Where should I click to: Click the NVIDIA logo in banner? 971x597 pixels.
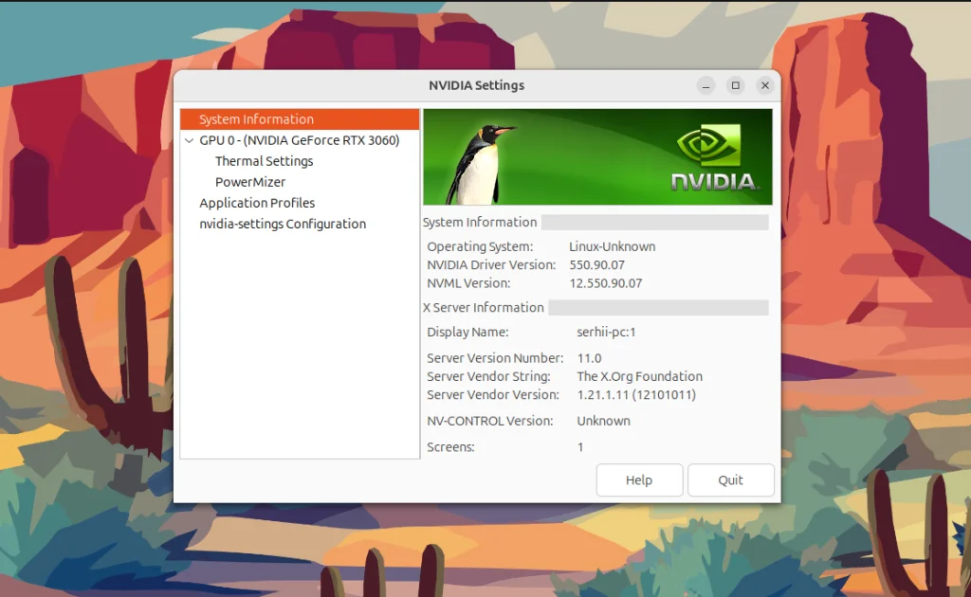pyautogui.click(x=713, y=158)
